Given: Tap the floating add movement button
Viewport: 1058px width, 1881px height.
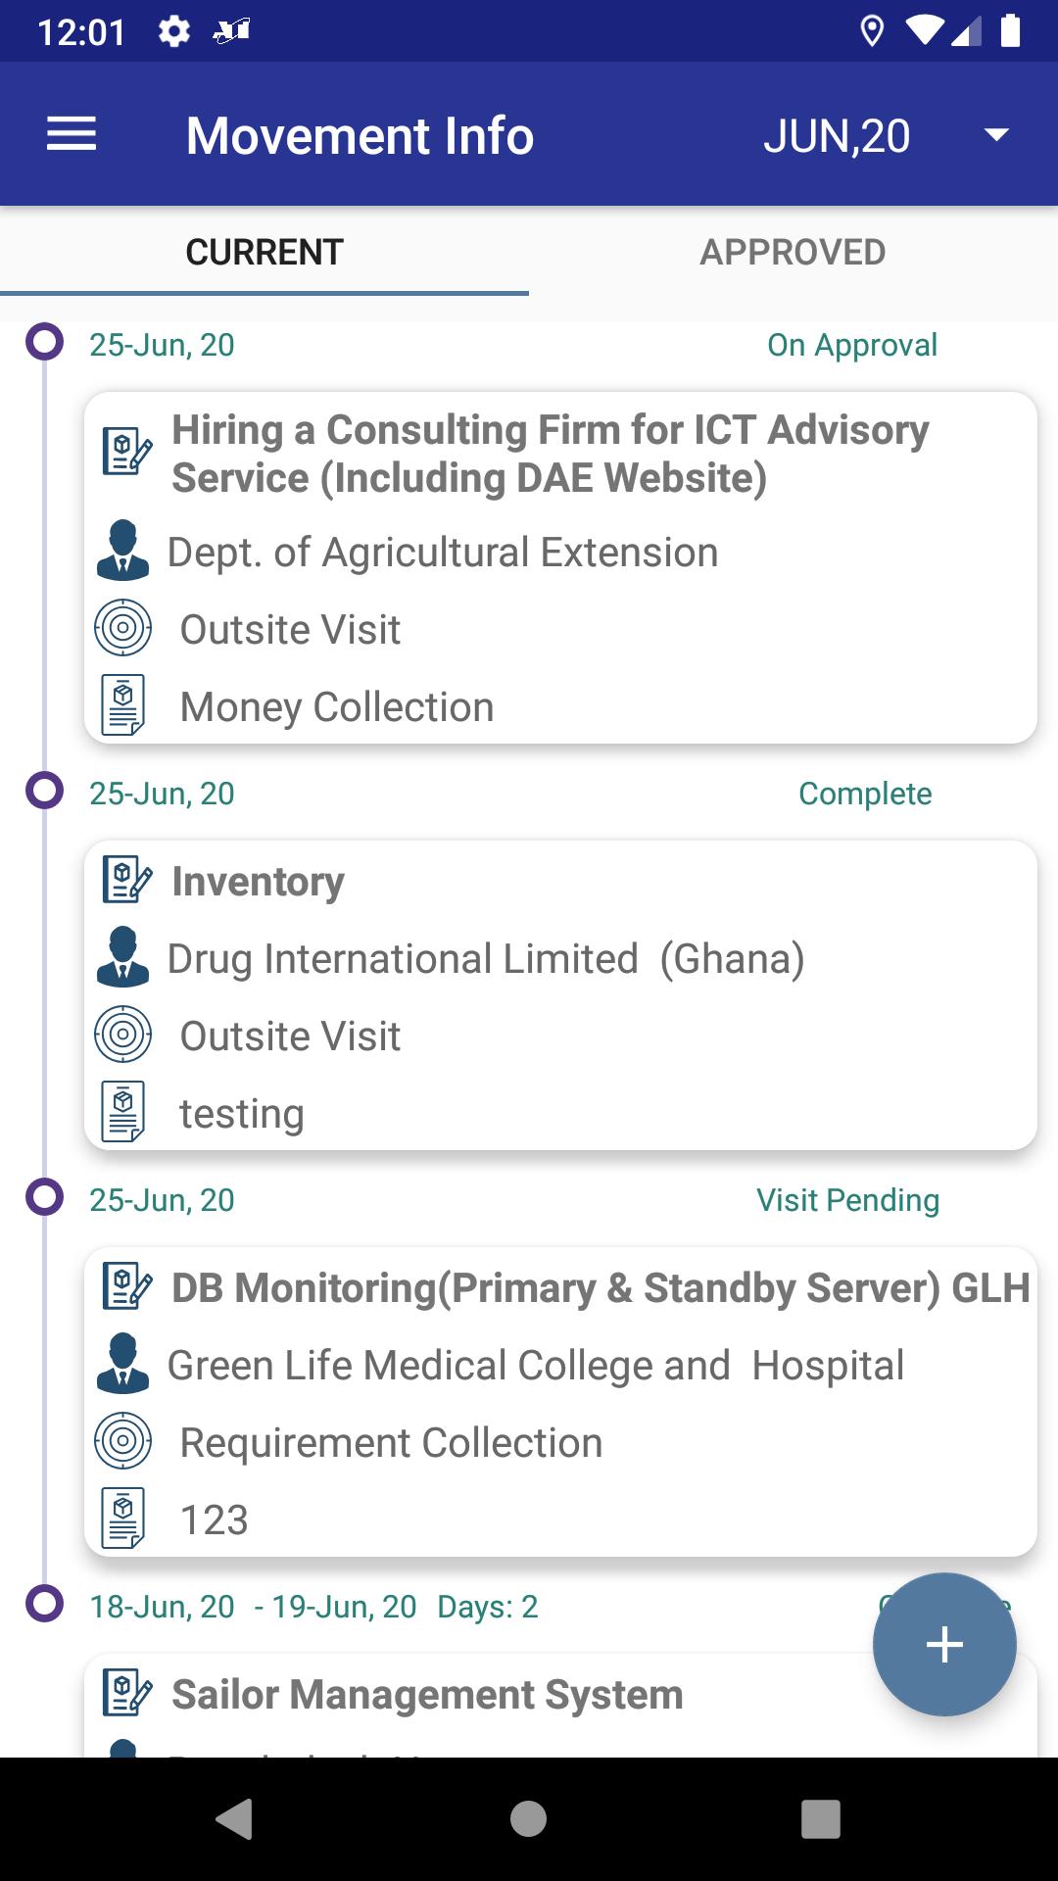Looking at the screenshot, I should coord(944,1644).
